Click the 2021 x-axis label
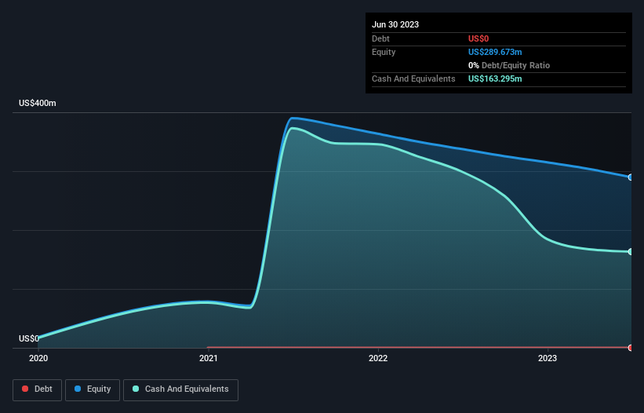The width and height of the screenshot is (644, 413). (208, 358)
